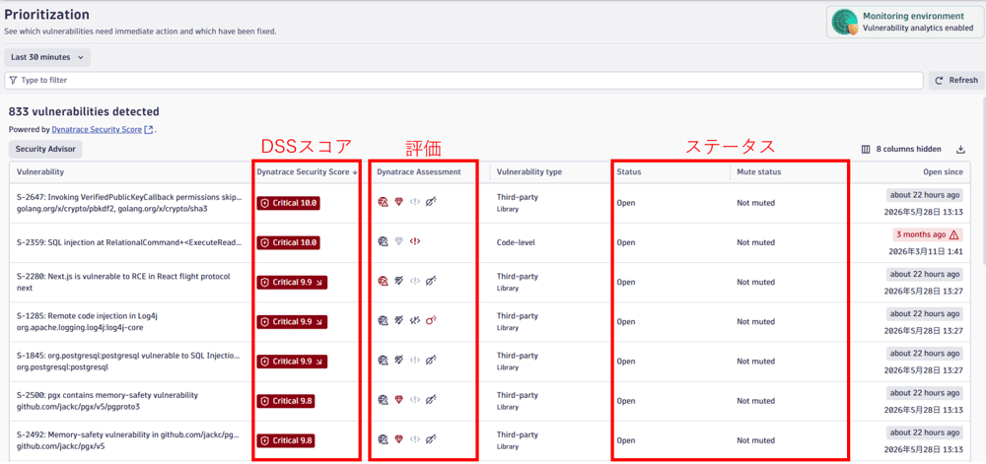
Task: Click the sort arrow on Dynatrace Security Score header
Action: (355, 172)
